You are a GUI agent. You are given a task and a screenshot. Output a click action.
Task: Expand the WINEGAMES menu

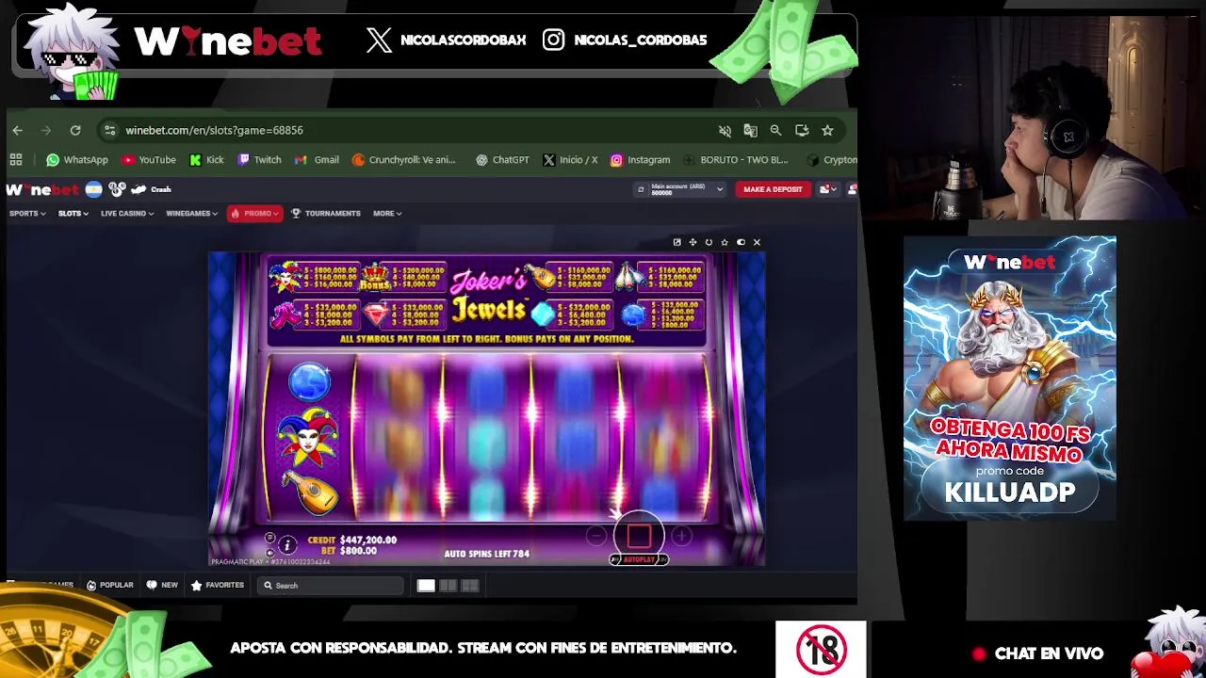[x=192, y=214]
